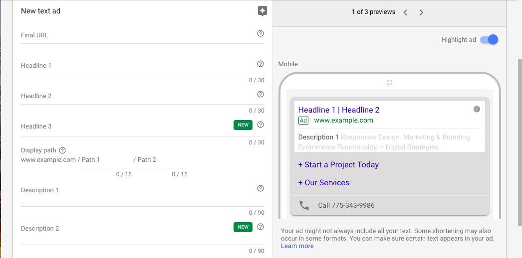The width and height of the screenshot is (522, 258).
Task: Open help icon next to Headline 1
Action: click(261, 64)
